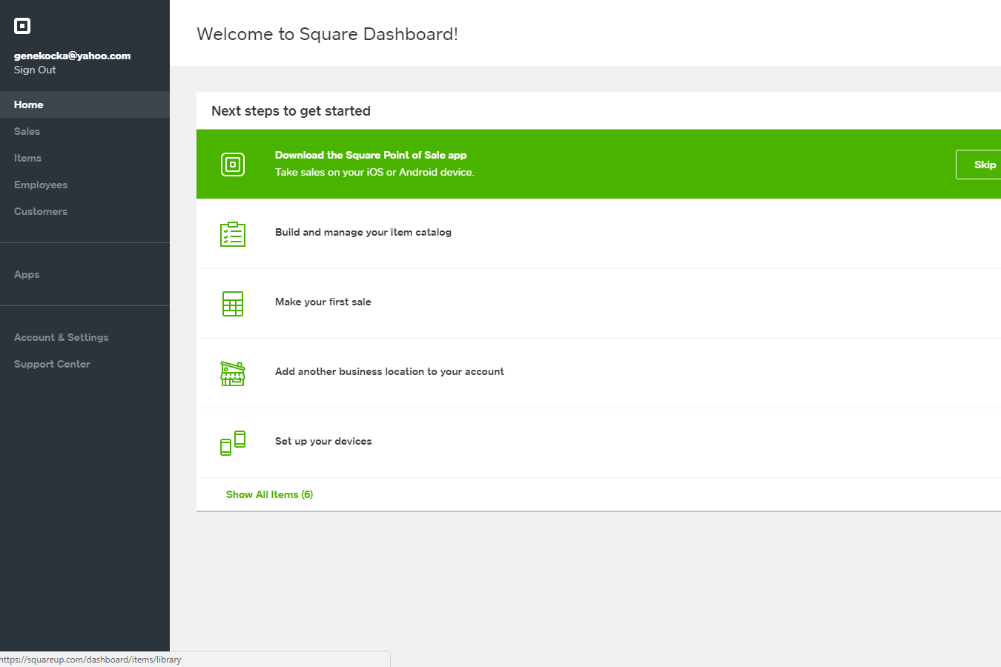This screenshot has height=667, width=1001.
Task: Click the Square logo icon
Action: click(x=22, y=26)
